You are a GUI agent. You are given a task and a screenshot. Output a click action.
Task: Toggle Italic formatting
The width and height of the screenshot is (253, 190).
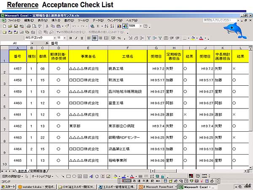pyautogui.click(x=76, y=38)
